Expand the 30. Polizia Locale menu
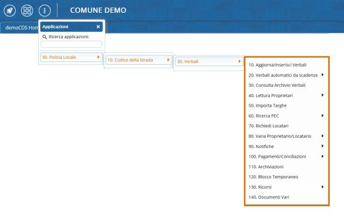The image size is (344, 219). click(71, 57)
